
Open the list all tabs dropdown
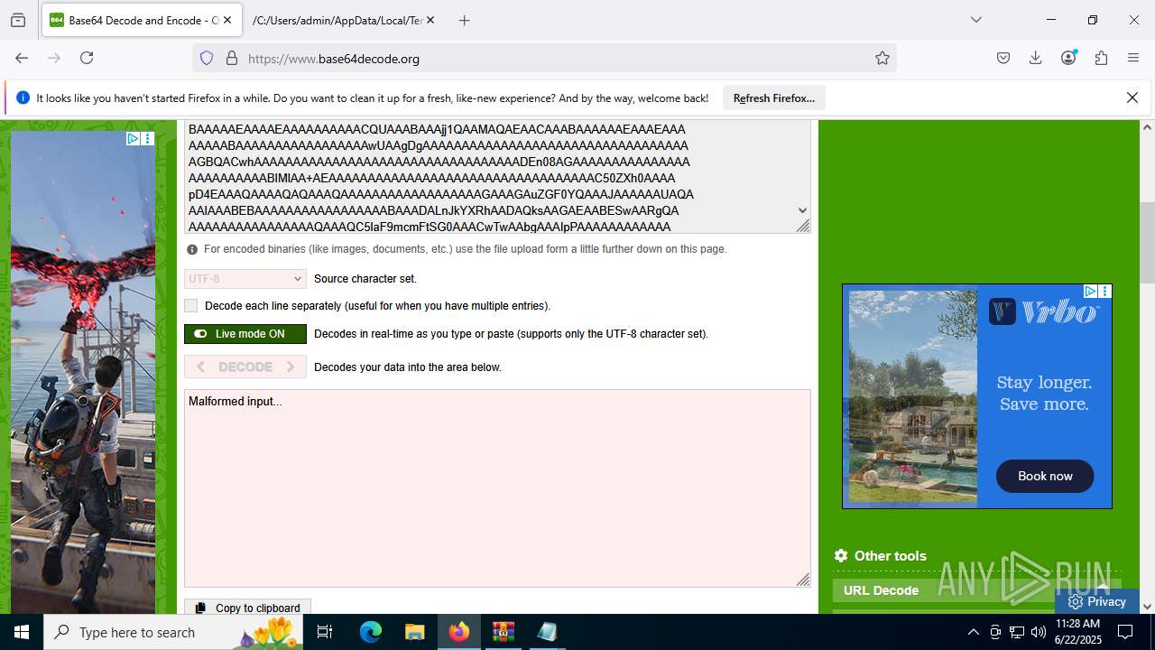click(x=975, y=20)
